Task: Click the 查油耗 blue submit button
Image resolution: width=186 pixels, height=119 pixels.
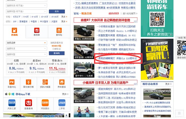Action: 57,53
